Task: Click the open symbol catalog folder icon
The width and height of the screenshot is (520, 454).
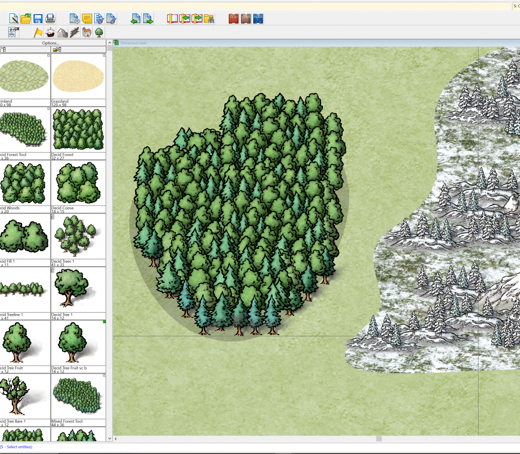Action: tap(57, 50)
